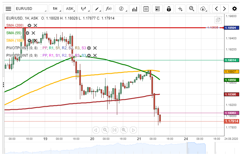The width and height of the screenshot is (241, 156).
Task: Select the pencil drawing tool
Action: coord(97,9)
